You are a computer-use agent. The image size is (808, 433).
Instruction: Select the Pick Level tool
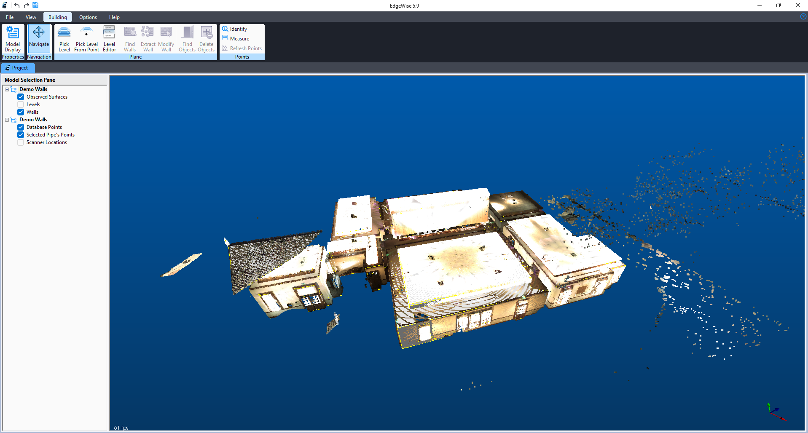pos(64,39)
